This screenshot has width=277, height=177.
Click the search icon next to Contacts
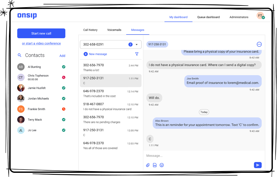coord(20,55)
